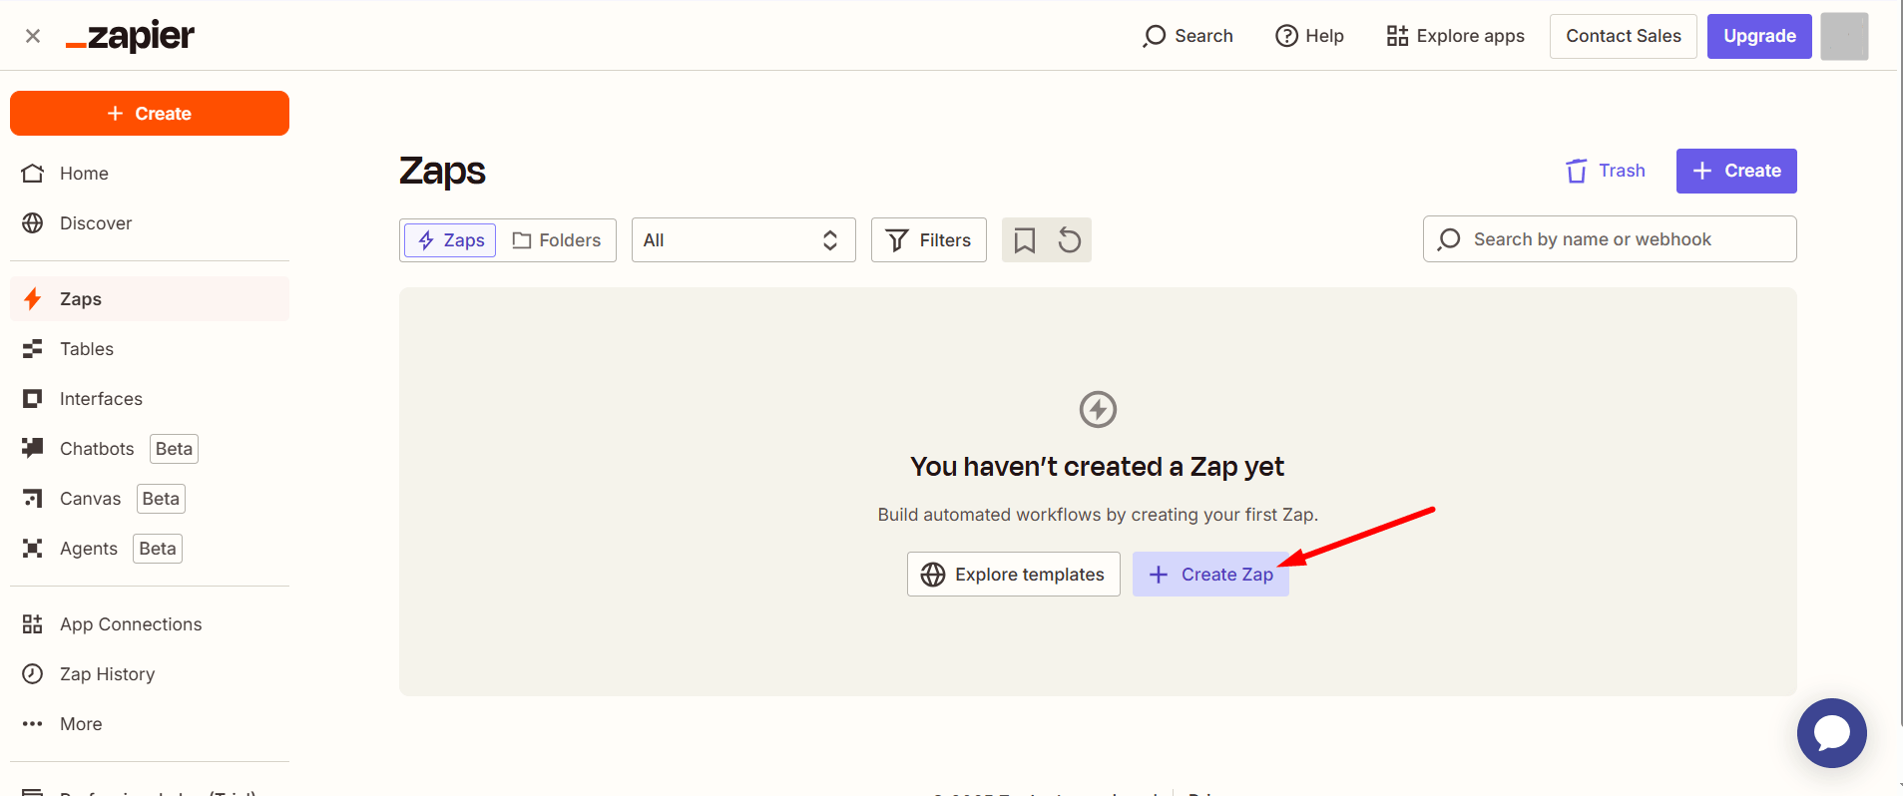Click the Home house icon
Viewport: 1903px width, 796px height.
click(33, 174)
